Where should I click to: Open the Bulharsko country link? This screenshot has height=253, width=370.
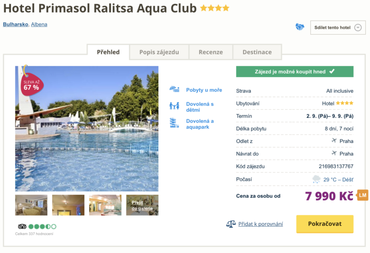tap(15, 24)
